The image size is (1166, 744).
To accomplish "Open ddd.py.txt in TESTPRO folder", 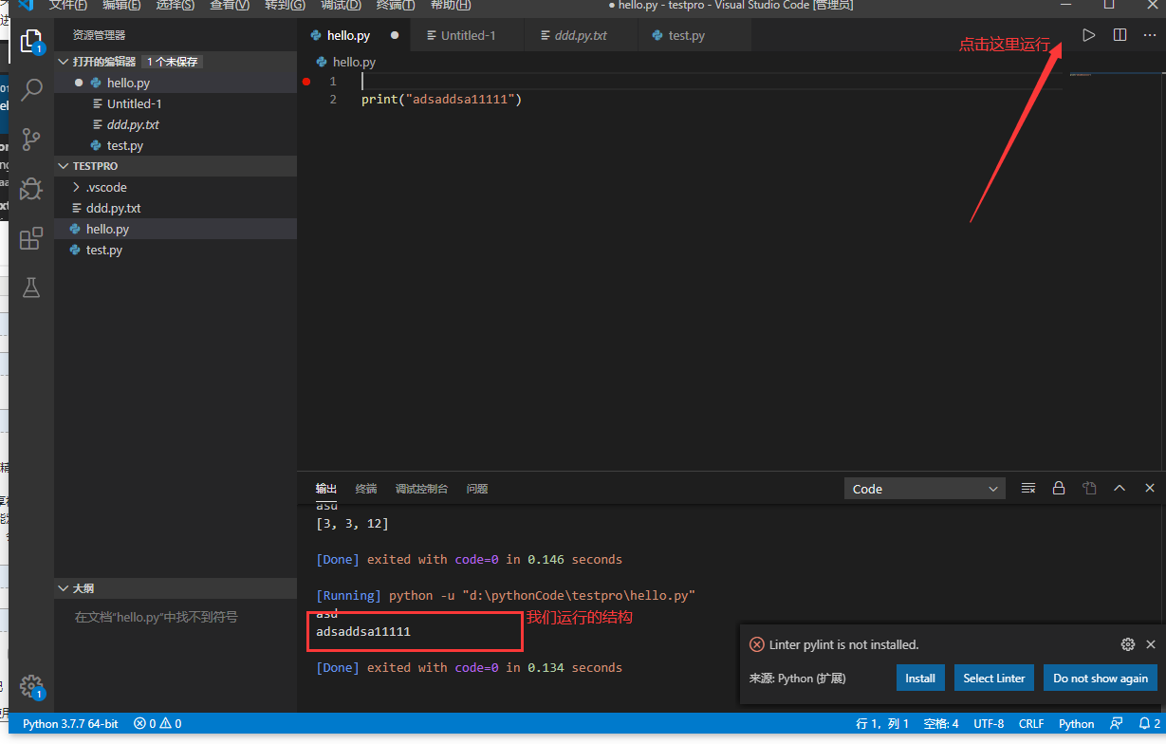I will (x=176, y=208).
